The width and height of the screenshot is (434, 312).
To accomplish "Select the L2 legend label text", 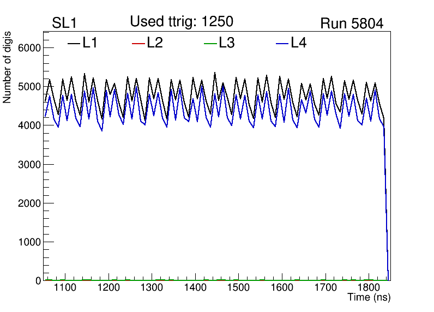I will [155, 43].
